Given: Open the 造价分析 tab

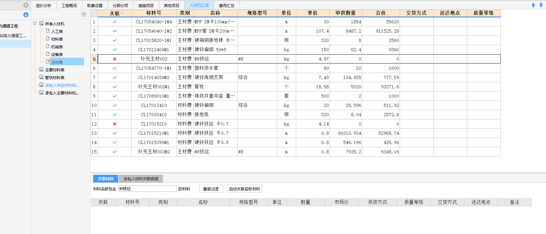Looking at the screenshot, I should pos(44,5).
